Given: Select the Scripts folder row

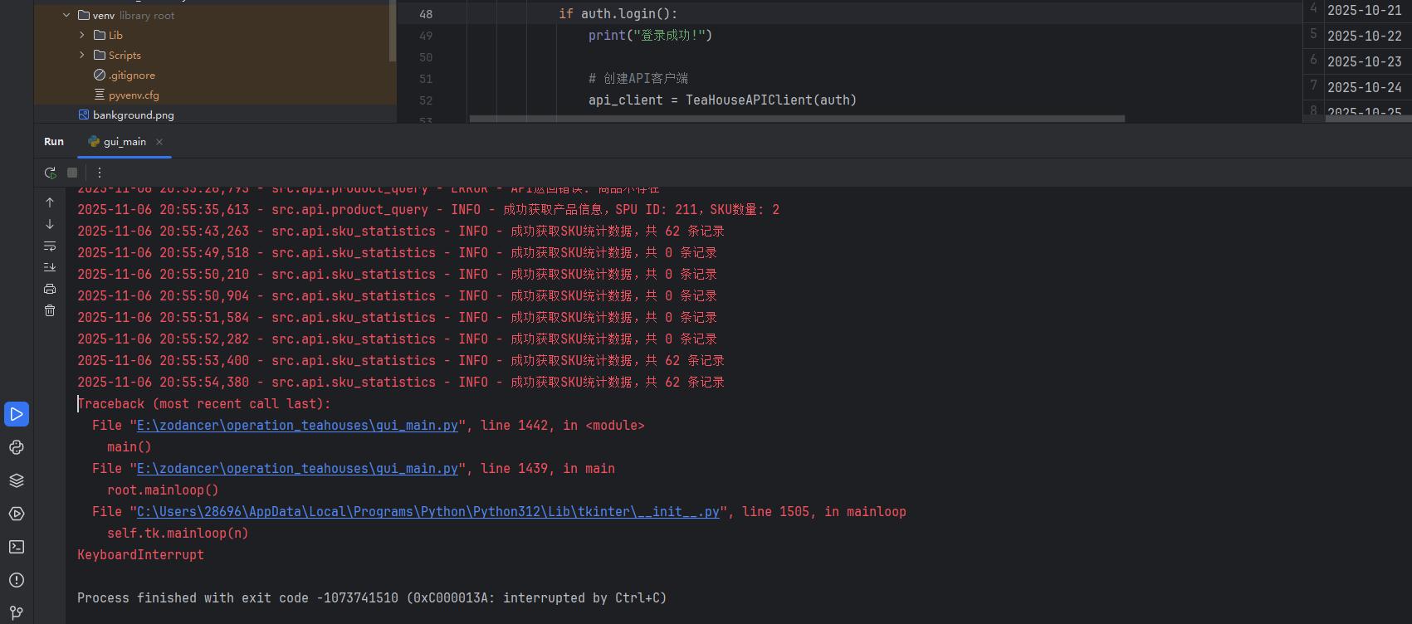Looking at the screenshot, I should [214, 55].
